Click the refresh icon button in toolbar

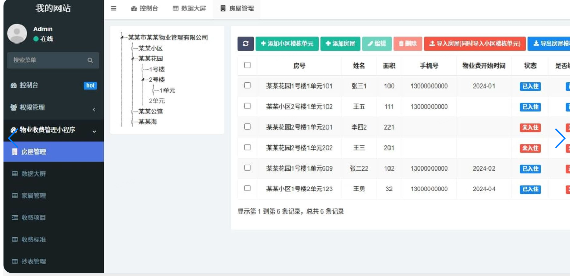[x=245, y=44]
